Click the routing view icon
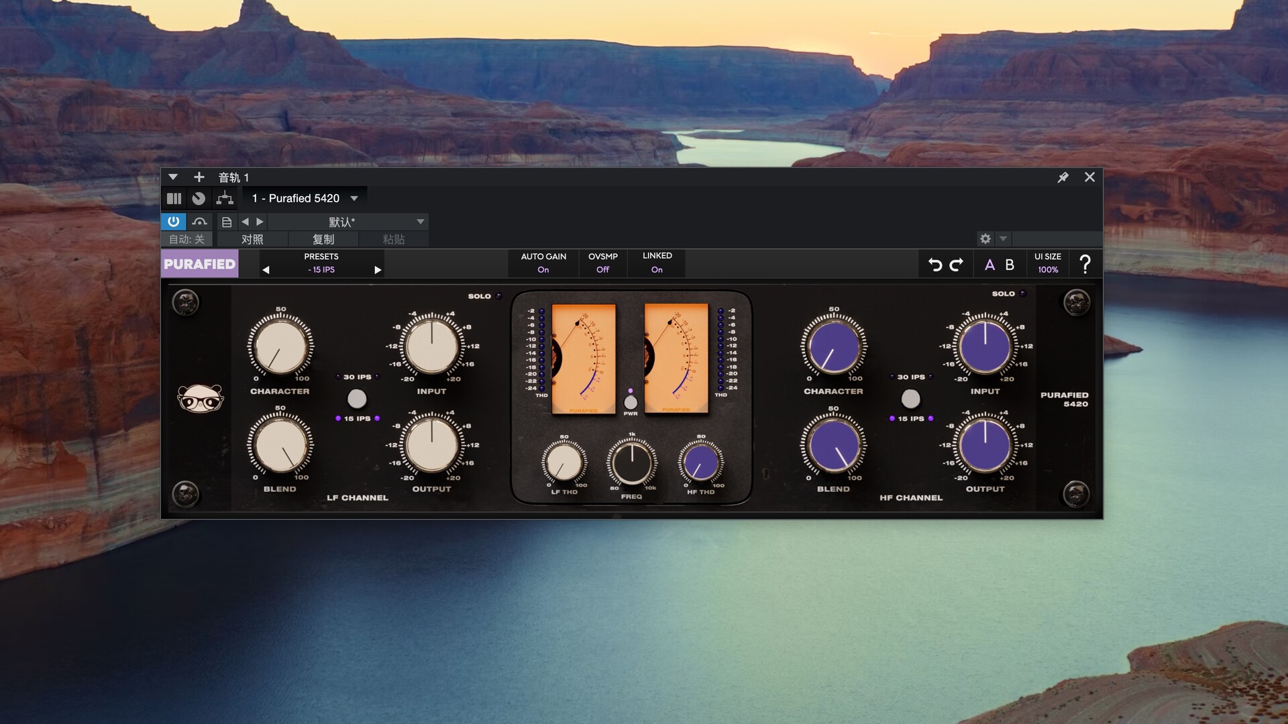 pyautogui.click(x=225, y=198)
